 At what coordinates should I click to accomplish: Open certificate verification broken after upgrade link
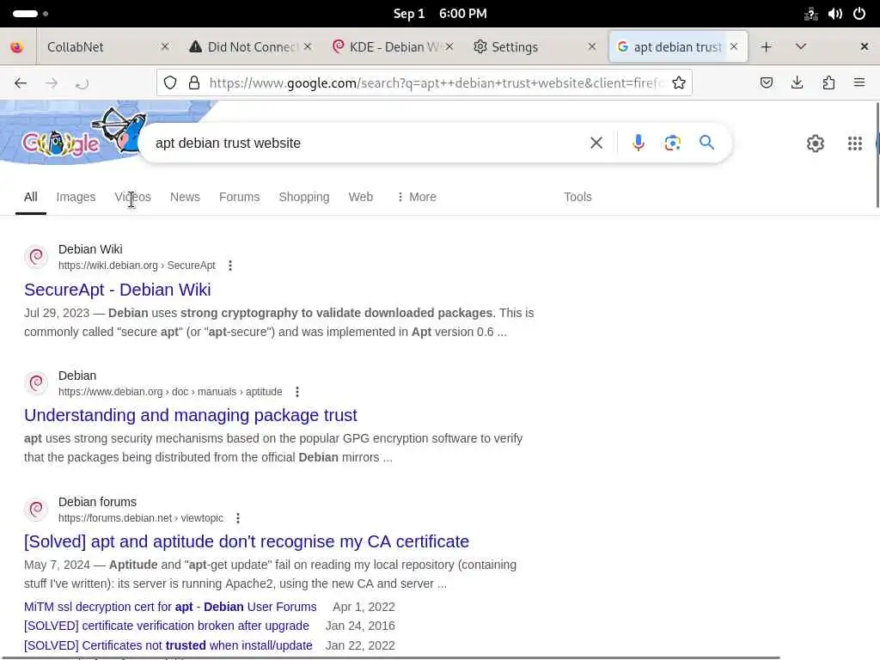pyautogui.click(x=166, y=626)
